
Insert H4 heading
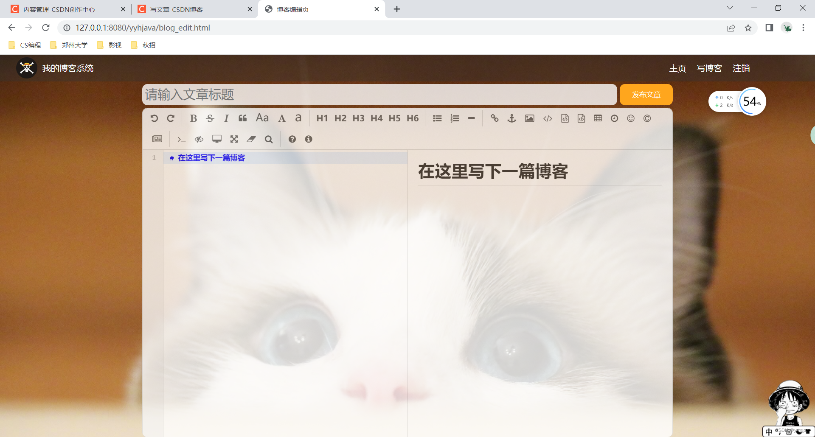click(x=377, y=118)
